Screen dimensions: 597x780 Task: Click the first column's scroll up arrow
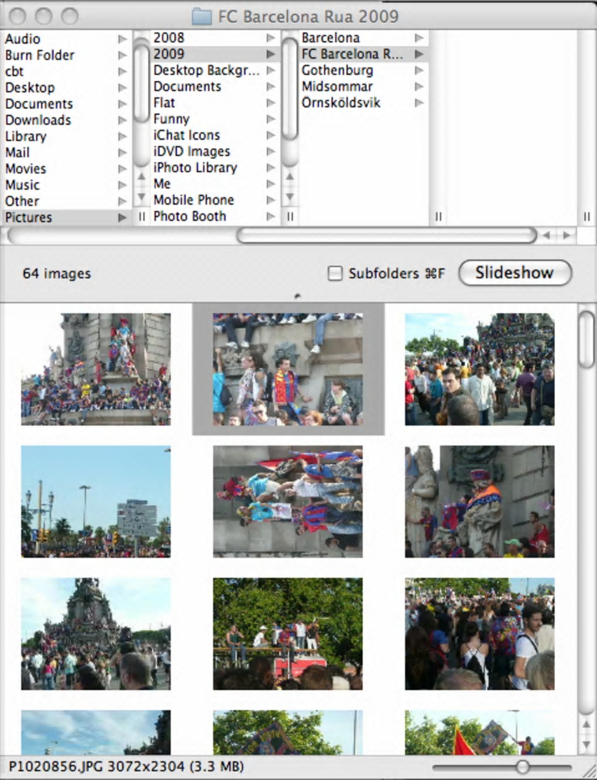141,176
